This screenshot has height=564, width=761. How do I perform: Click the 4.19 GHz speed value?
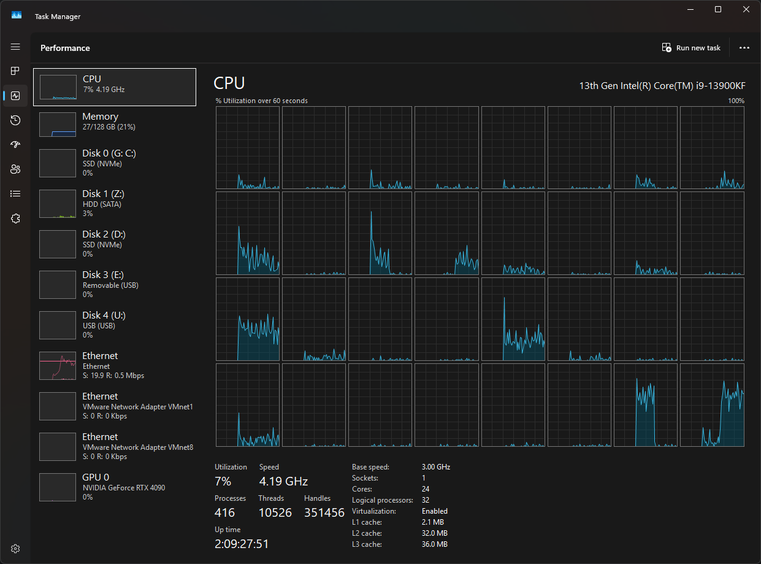pos(283,481)
